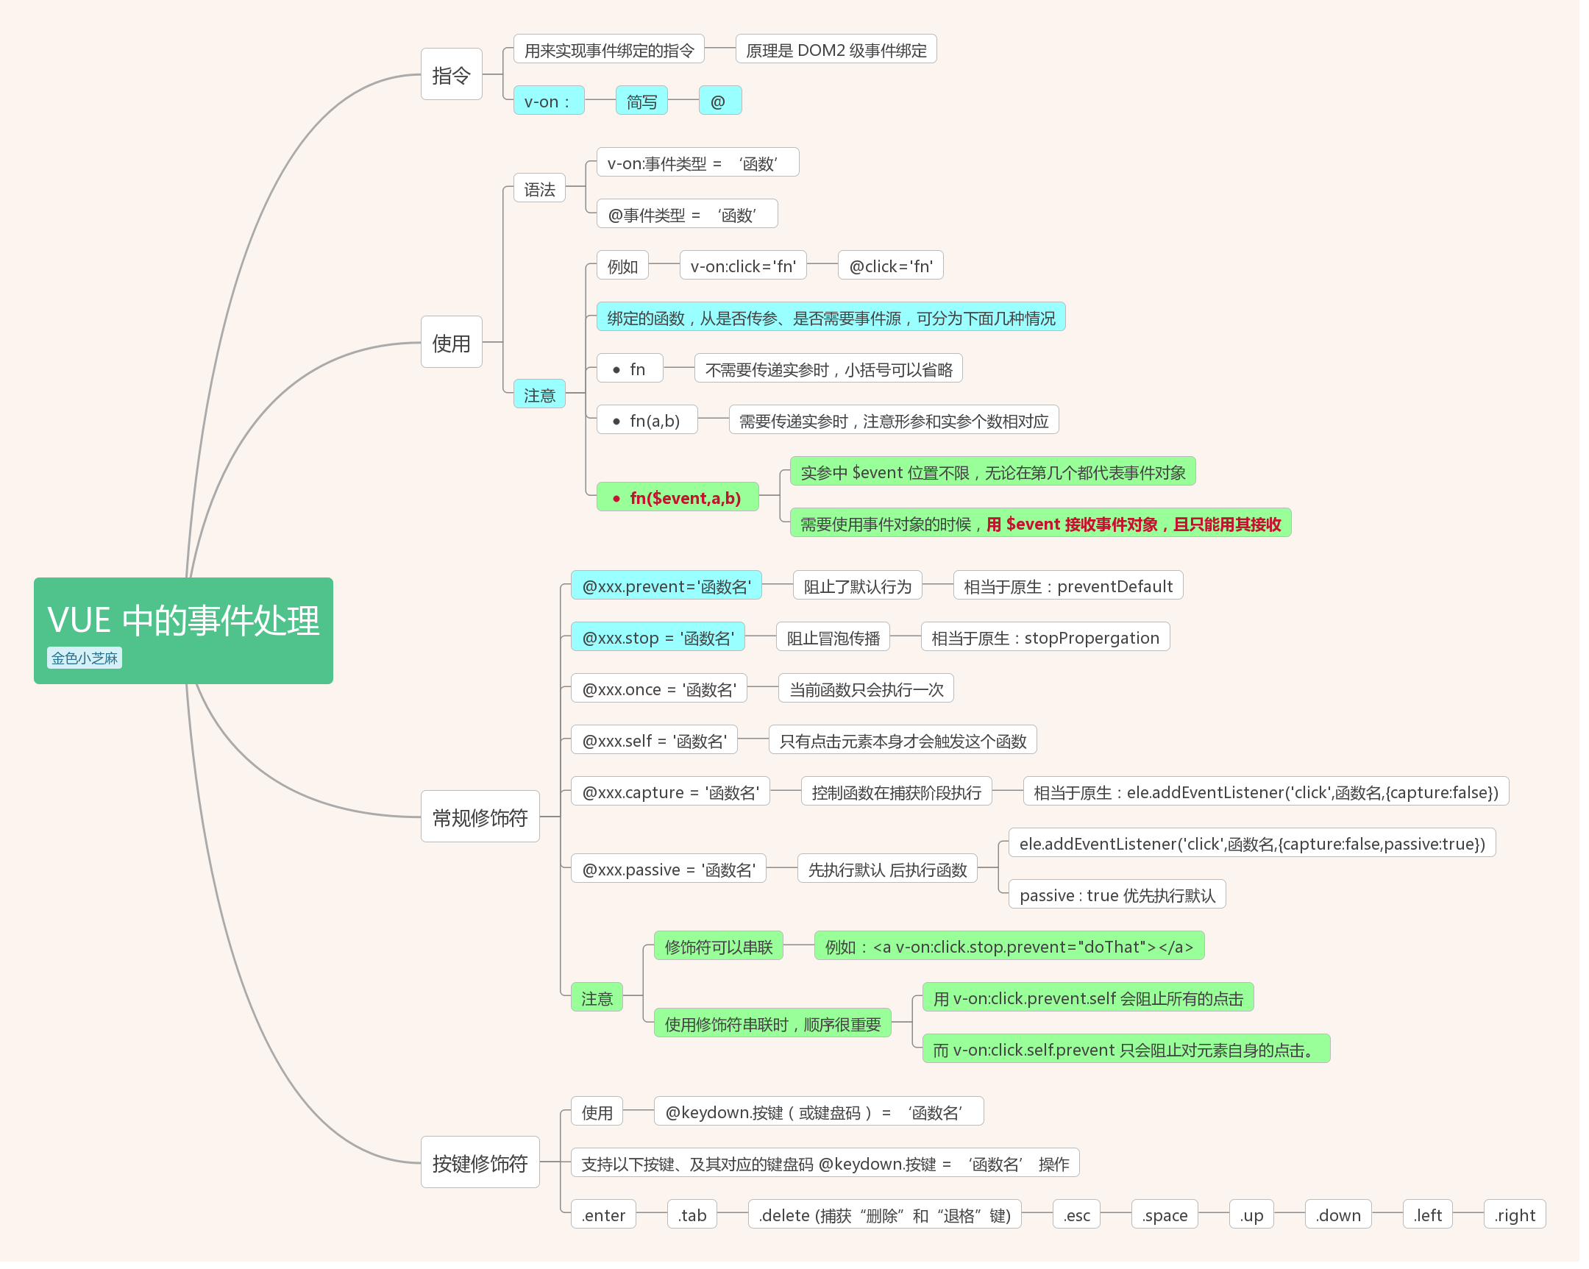Click the 指令 branch node
The width and height of the screenshot is (1589, 1269).
[x=451, y=74]
